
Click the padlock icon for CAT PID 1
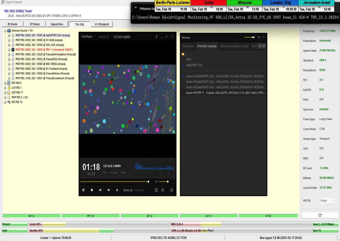point(9,88)
